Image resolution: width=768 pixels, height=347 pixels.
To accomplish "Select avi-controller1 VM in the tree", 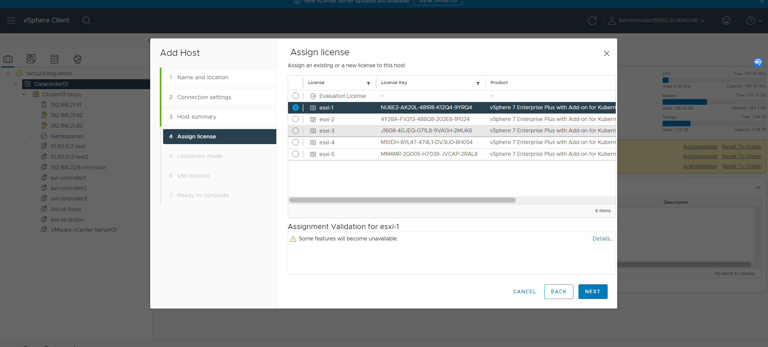I will click(68, 178).
